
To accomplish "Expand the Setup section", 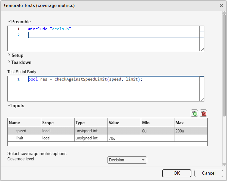I will [9, 55].
